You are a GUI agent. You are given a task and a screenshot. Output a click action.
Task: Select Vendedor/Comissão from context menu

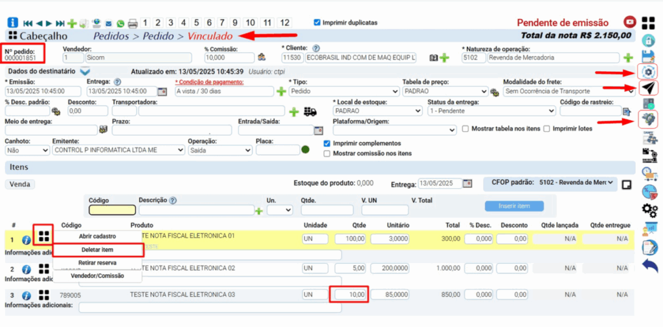click(97, 276)
